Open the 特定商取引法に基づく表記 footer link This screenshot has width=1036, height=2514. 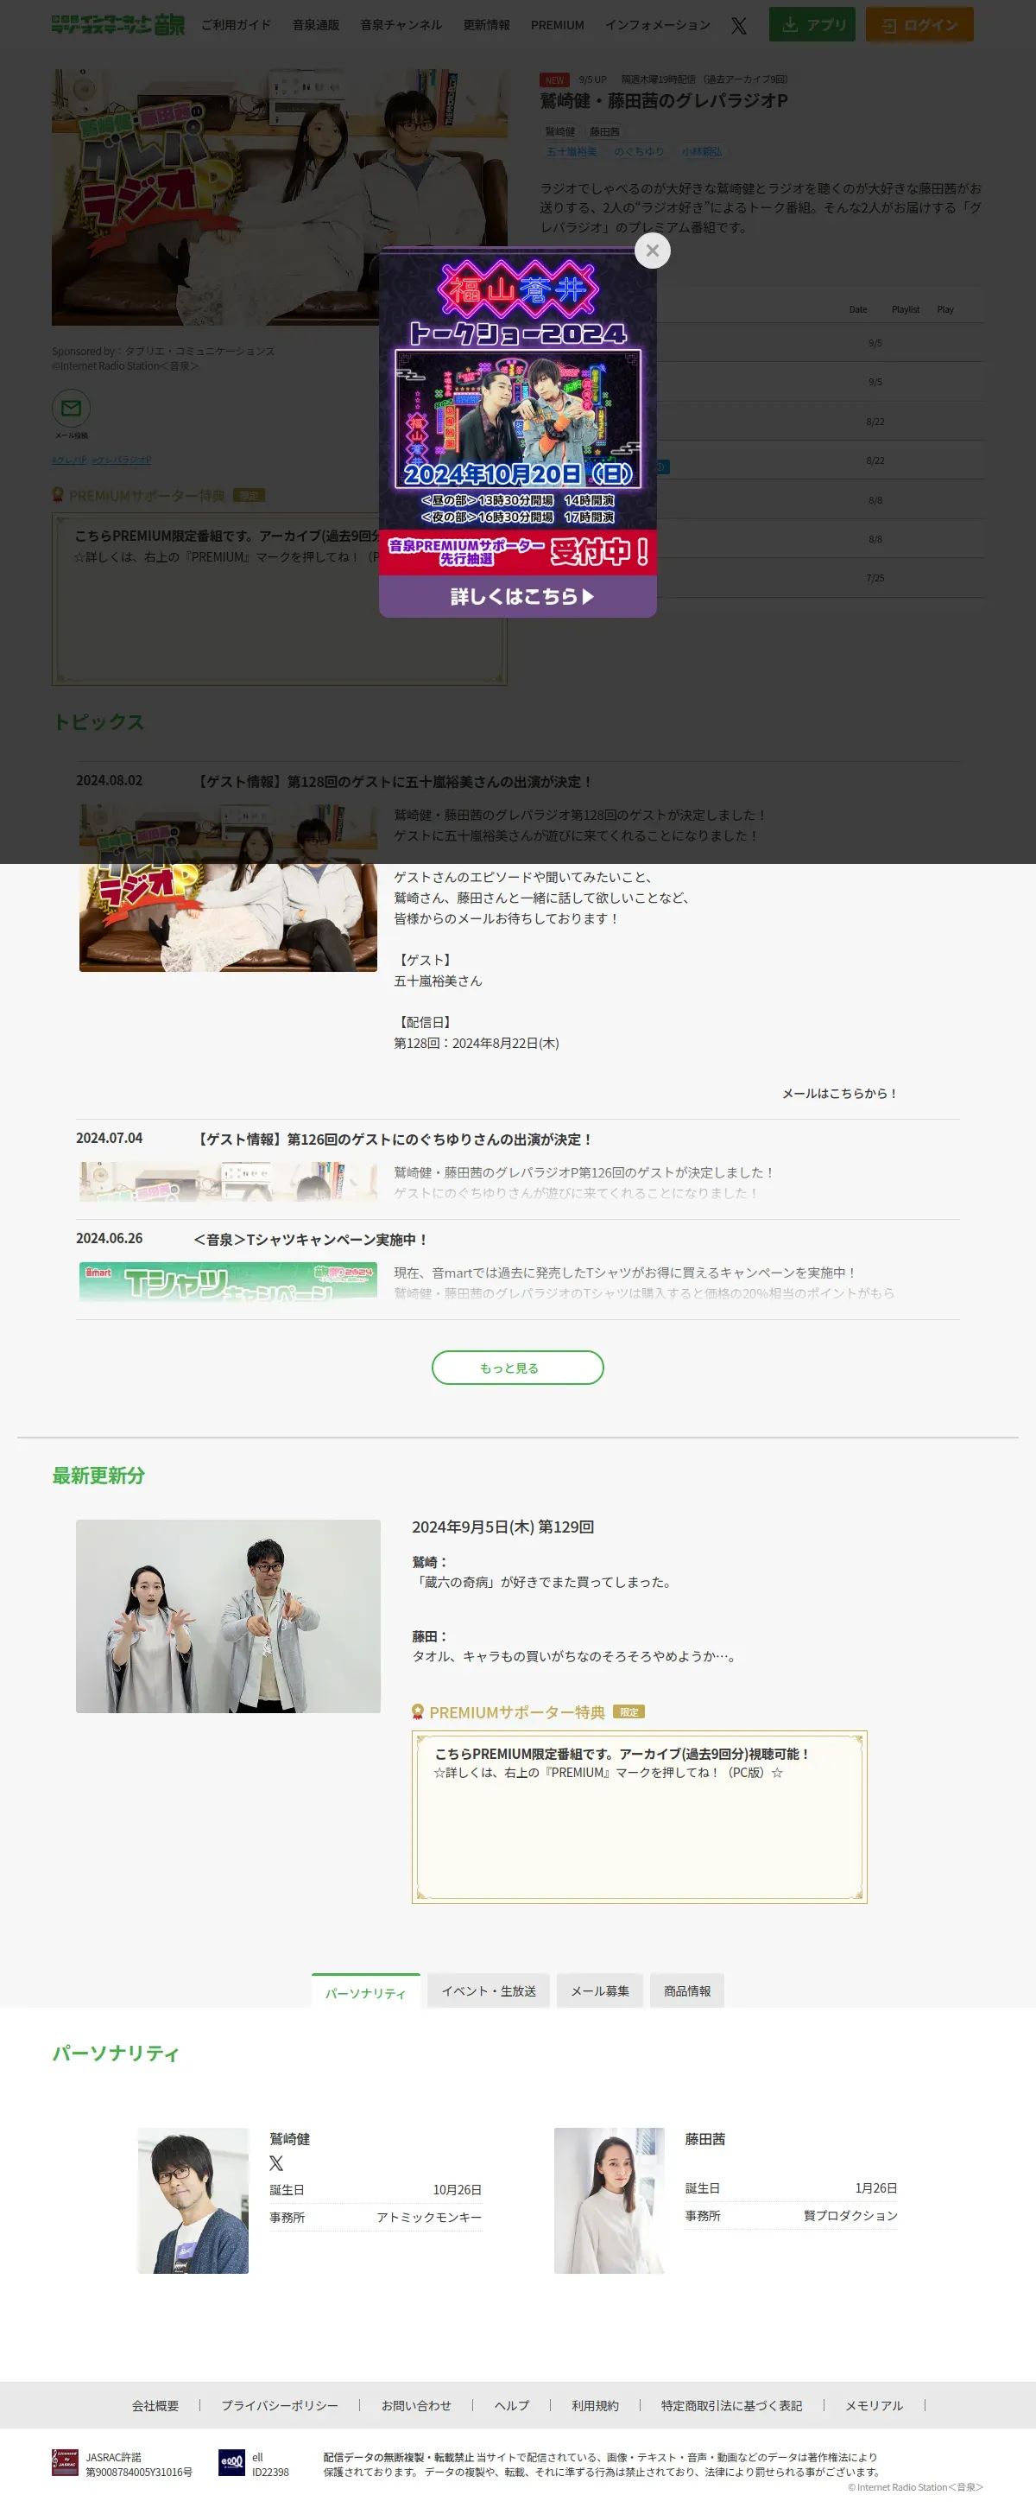pyautogui.click(x=731, y=2406)
